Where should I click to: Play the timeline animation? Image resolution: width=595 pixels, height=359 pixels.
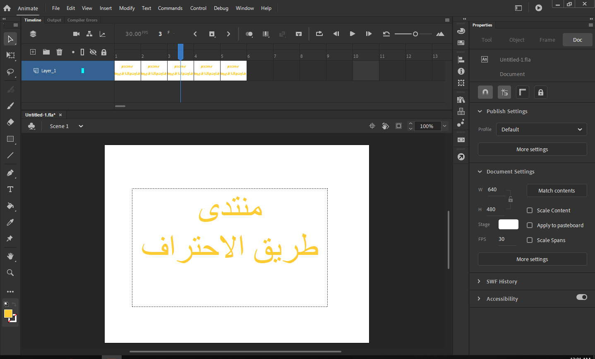click(352, 34)
